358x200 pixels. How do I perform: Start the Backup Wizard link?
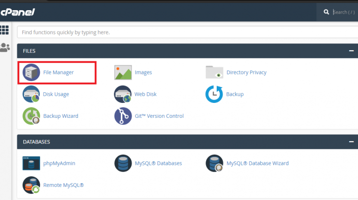tap(61, 116)
